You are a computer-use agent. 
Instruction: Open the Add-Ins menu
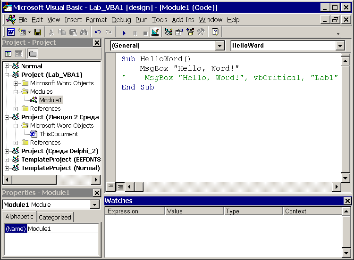pos(183,20)
